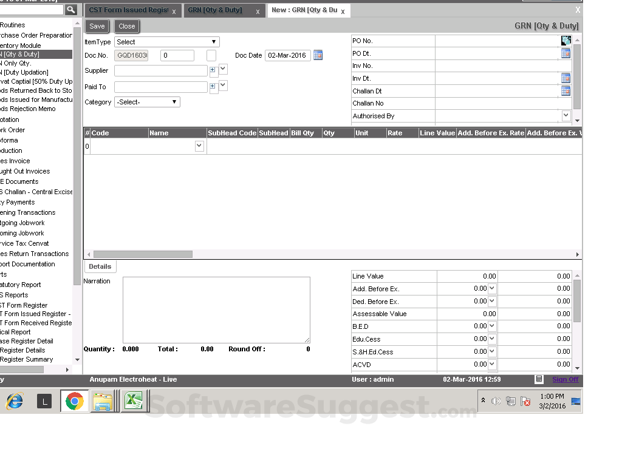Launch Chrome from the taskbar

(x=74, y=401)
